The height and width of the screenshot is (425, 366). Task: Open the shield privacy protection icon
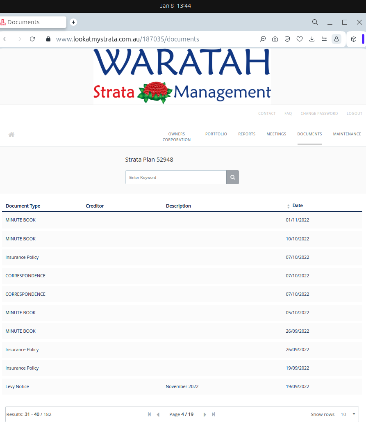287,39
